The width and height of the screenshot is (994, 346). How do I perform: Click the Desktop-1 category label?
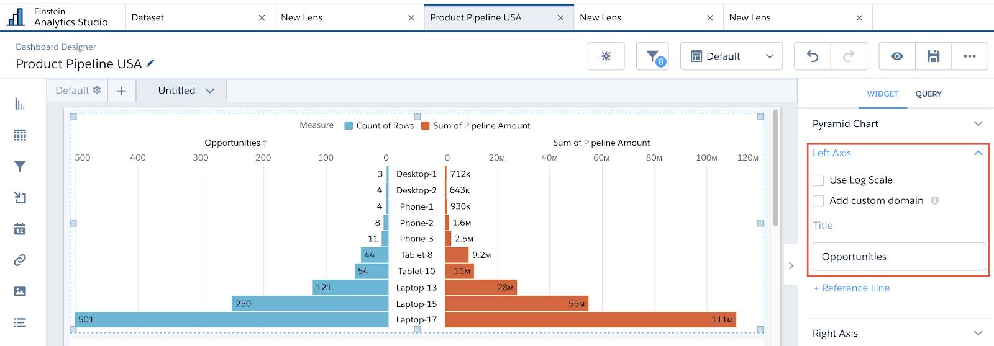[x=416, y=174]
